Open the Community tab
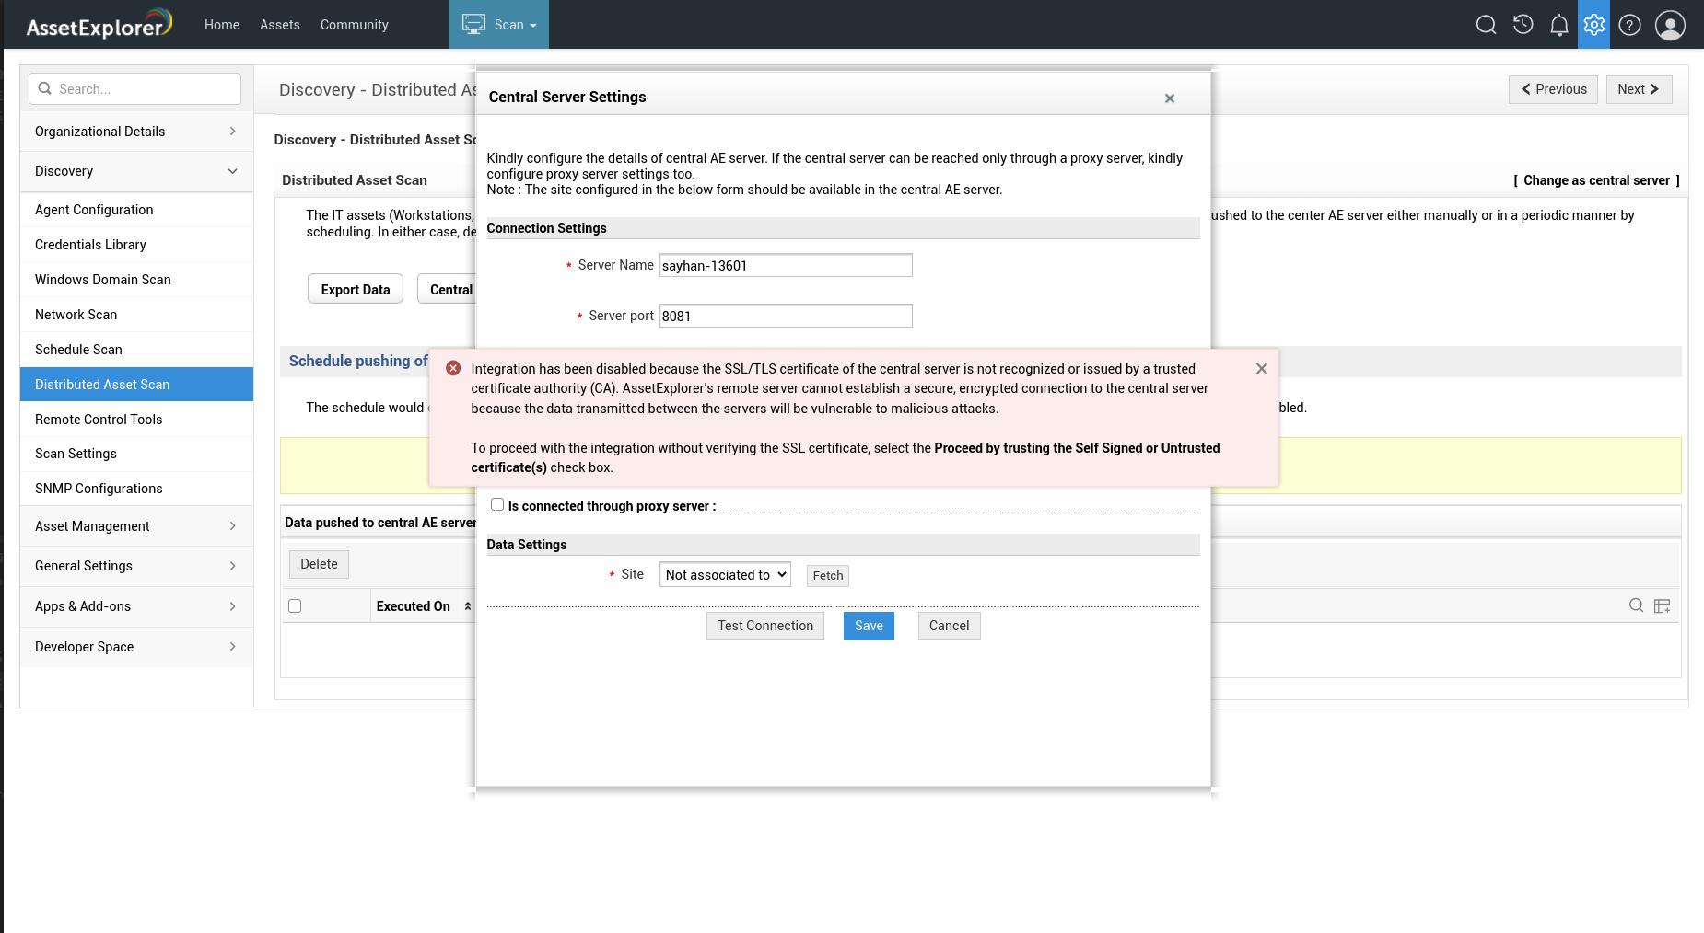The width and height of the screenshot is (1704, 933). pos(355,25)
